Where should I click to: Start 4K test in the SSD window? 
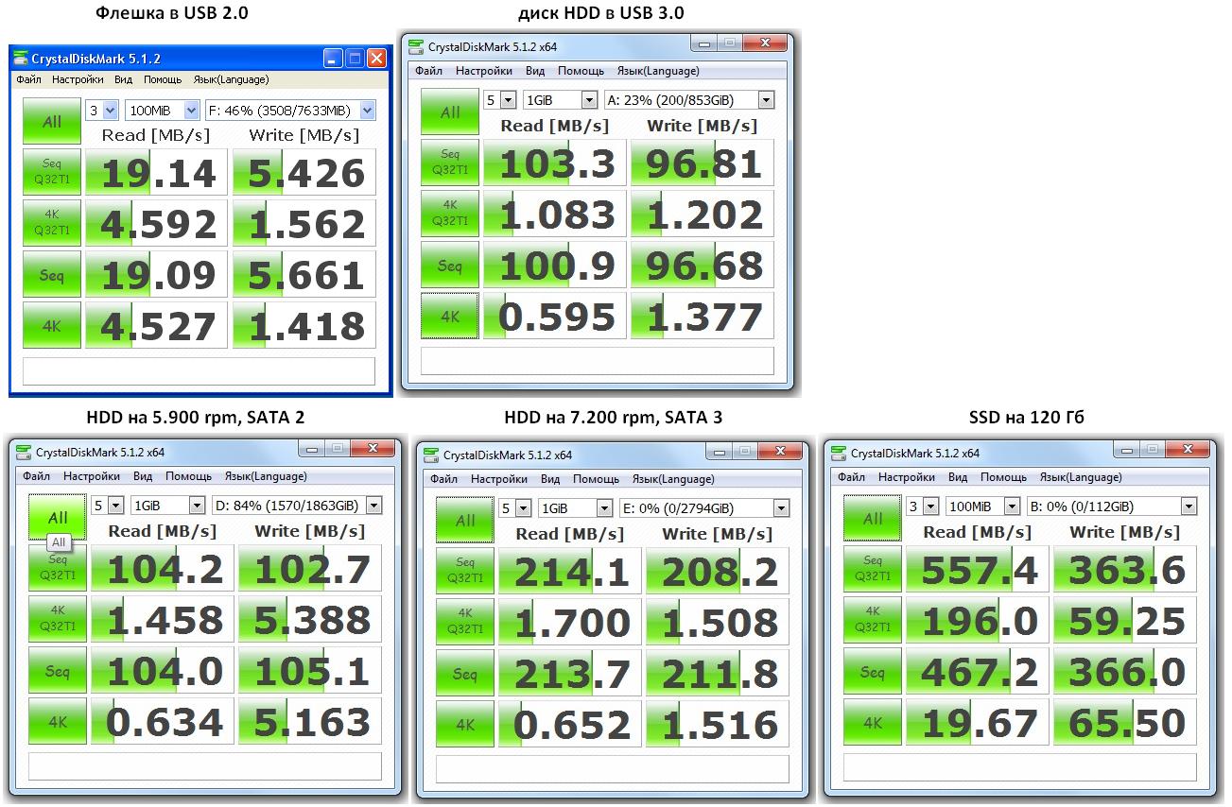[x=873, y=723]
